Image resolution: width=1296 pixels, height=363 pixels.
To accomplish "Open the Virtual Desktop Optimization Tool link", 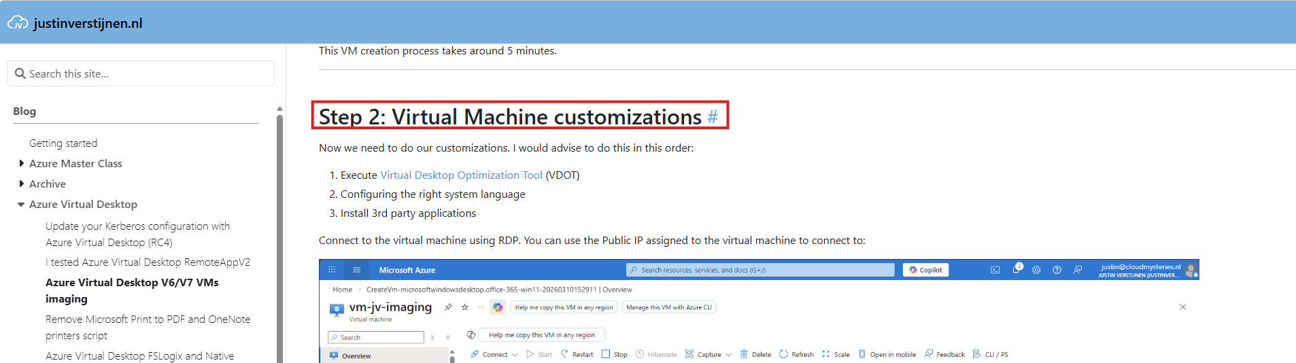I will (461, 175).
